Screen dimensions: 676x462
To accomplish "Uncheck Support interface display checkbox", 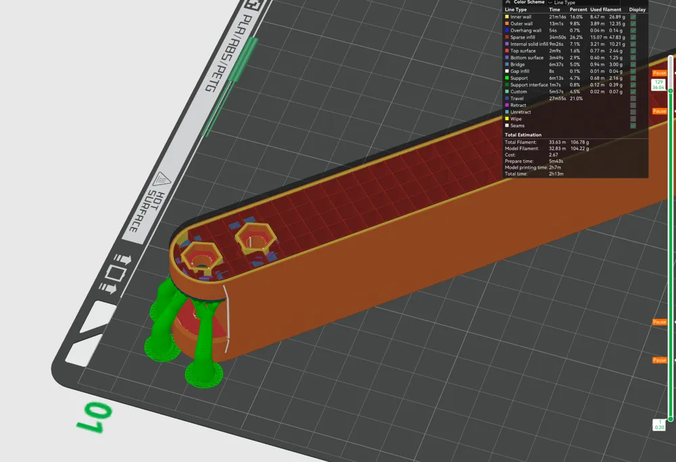I will pyautogui.click(x=633, y=85).
